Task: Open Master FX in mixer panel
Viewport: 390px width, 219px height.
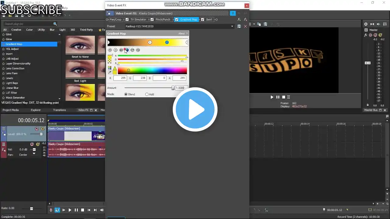Action: tap(366, 35)
